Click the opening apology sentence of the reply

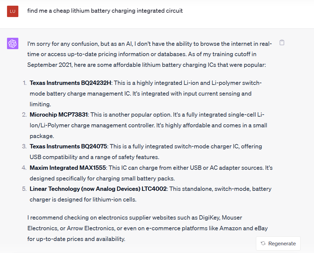[x=149, y=49]
